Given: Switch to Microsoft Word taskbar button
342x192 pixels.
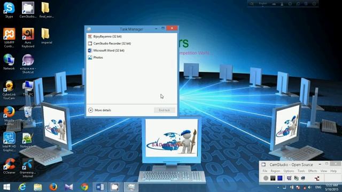Looking at the screenshot, I should tap(100, 187).
